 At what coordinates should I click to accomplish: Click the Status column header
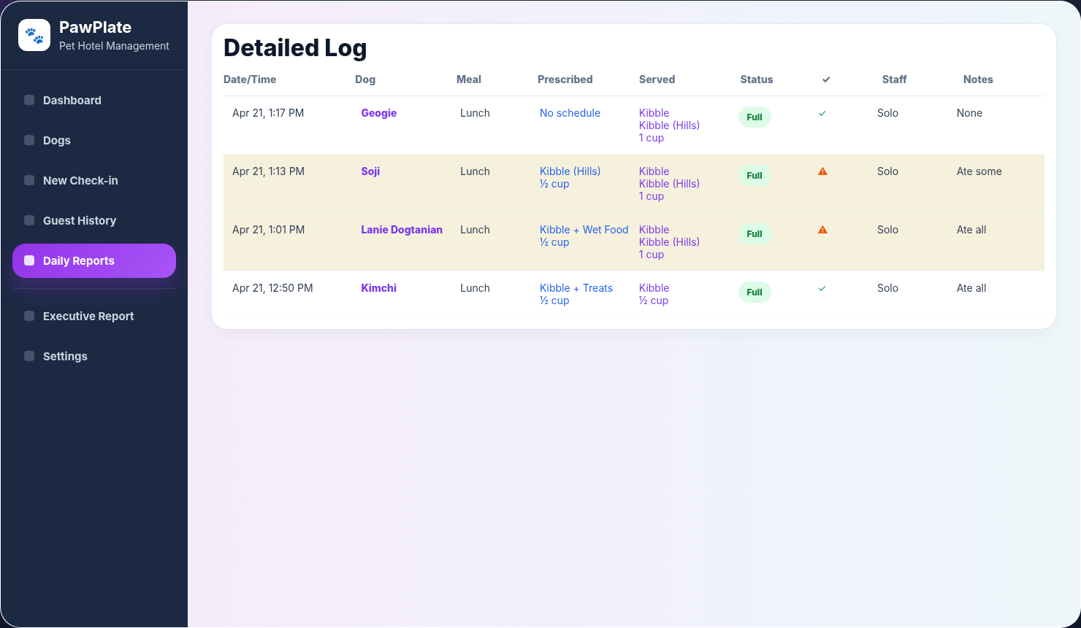coord(757,80)
